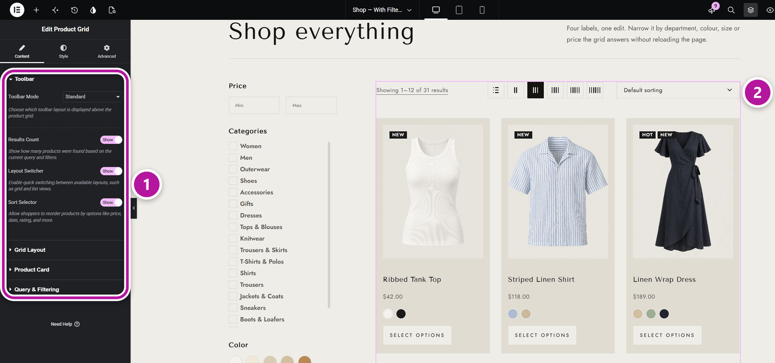Open the Default sorting dropdown
The width and height of the screenshot is (775, 363).
click(678, 90)
